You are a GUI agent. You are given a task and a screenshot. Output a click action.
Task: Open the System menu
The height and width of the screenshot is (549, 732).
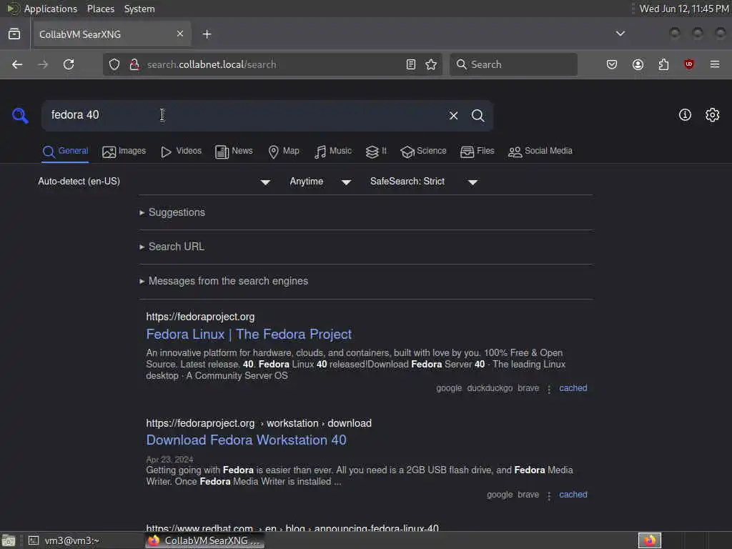tap(139, 9)
